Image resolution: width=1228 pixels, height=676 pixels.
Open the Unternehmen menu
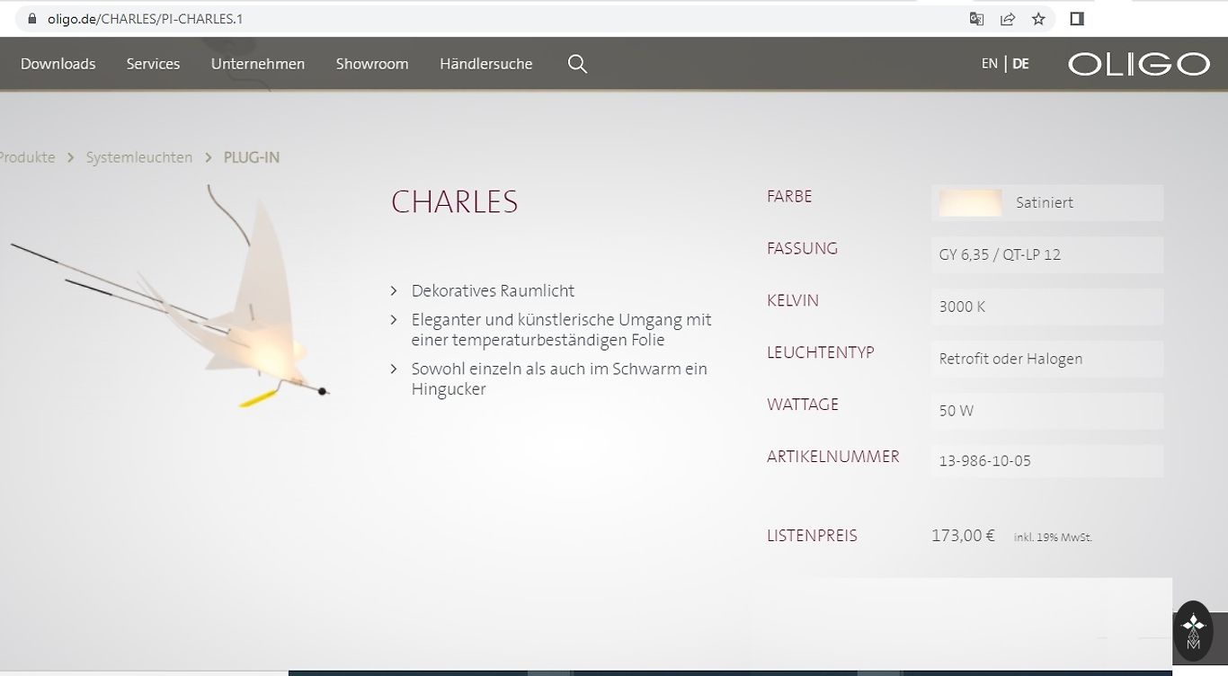(x=257, y=64)
